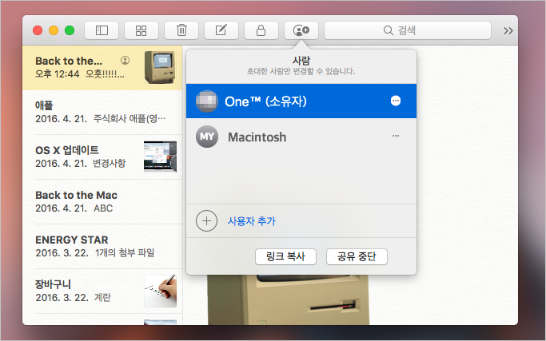
Task: Click the OS X 업데이트 screenshot thumbnail
Action: coord(160,157)
